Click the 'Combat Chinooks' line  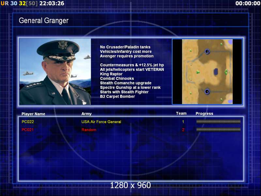(x=117, y=78)
